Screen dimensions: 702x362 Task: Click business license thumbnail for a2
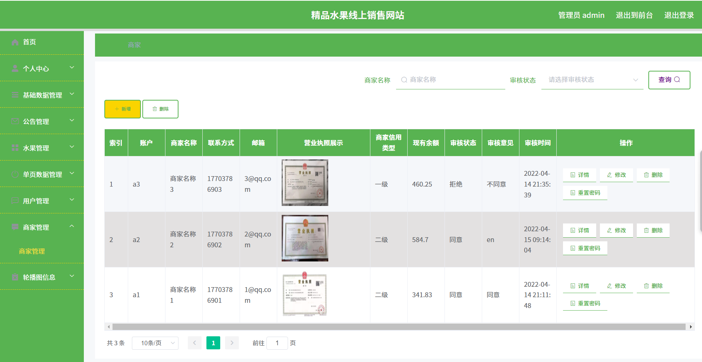tap(305, 238)
